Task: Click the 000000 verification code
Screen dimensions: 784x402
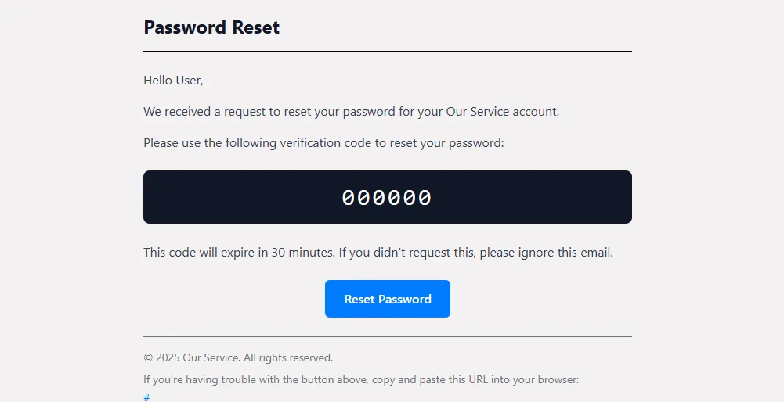Action: [387, 197]
